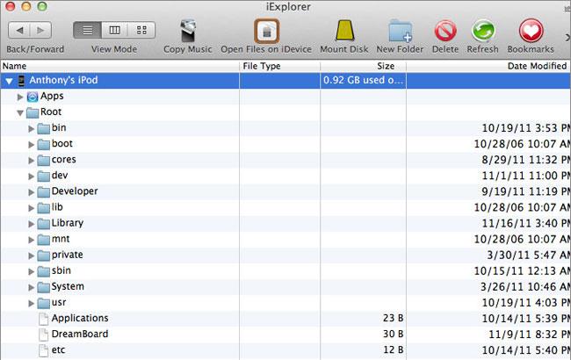Click the bin folder icon

(x=44, y=128)
